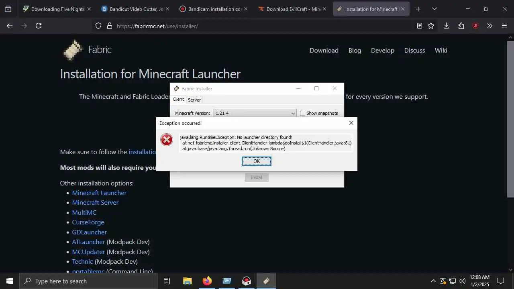
Task: Close the Installation for Minecraft tab
Action: tap(403, 9)
